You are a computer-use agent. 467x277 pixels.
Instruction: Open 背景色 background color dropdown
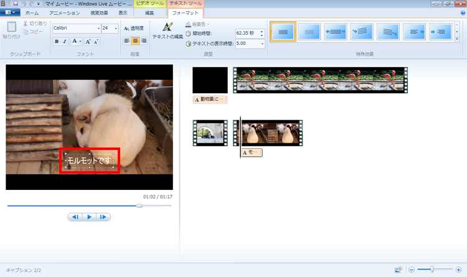point(197,24)
